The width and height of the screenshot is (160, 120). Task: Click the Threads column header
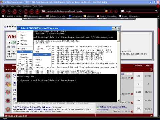(138, 66)
